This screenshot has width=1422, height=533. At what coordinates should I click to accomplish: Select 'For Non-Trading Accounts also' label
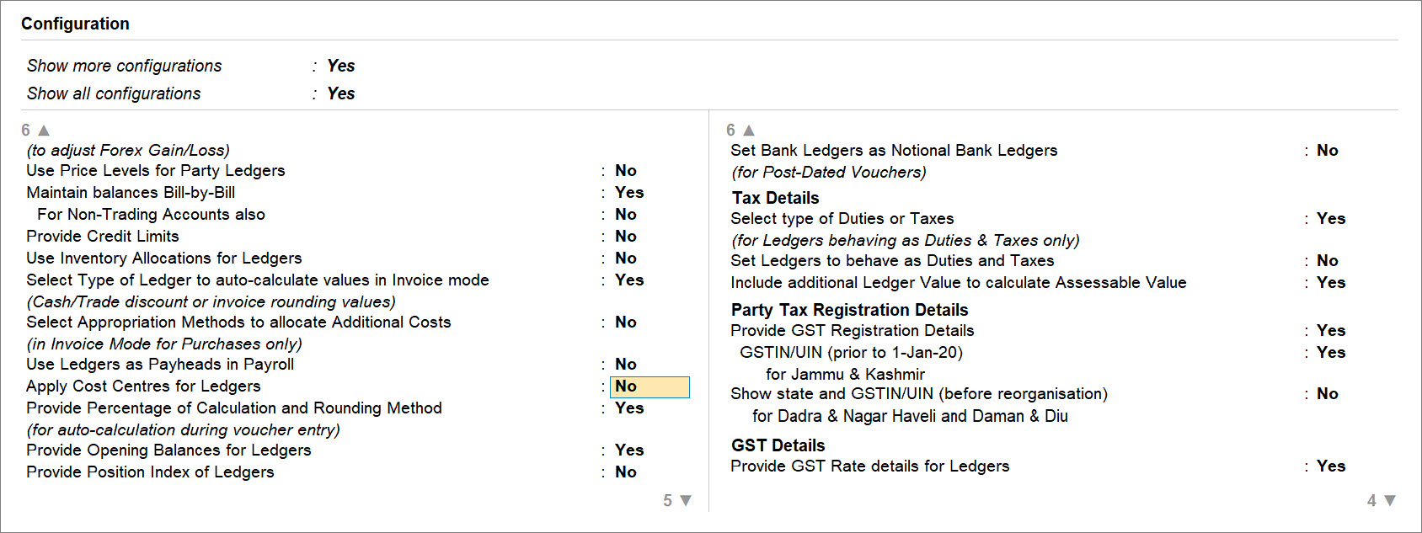click(152, 215)
